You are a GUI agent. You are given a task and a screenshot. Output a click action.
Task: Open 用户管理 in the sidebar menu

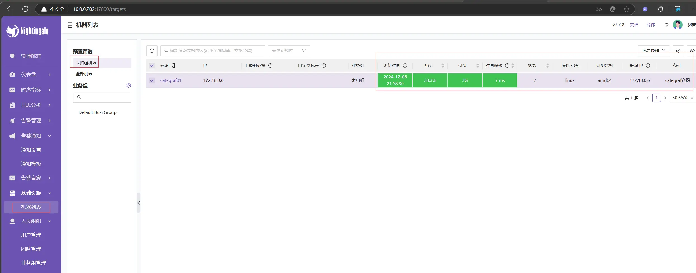click(x=31, y=235)
